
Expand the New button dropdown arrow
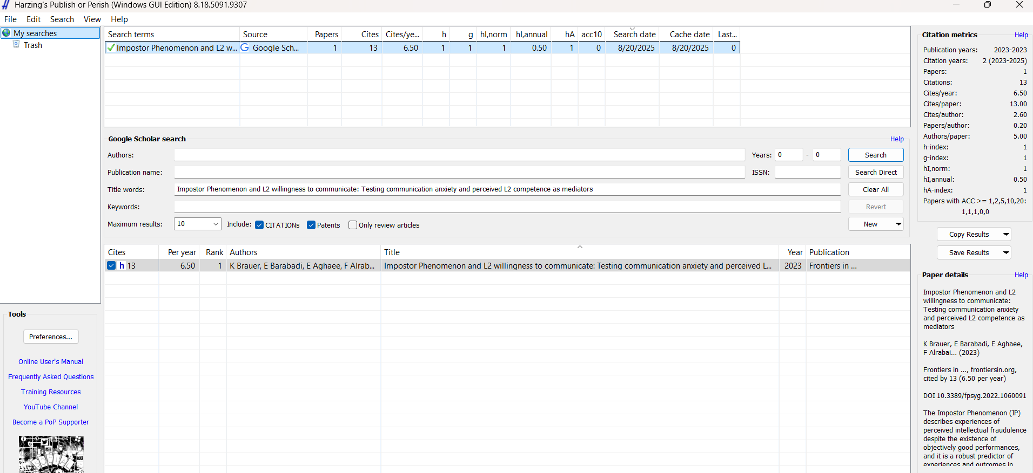point(898,224)
